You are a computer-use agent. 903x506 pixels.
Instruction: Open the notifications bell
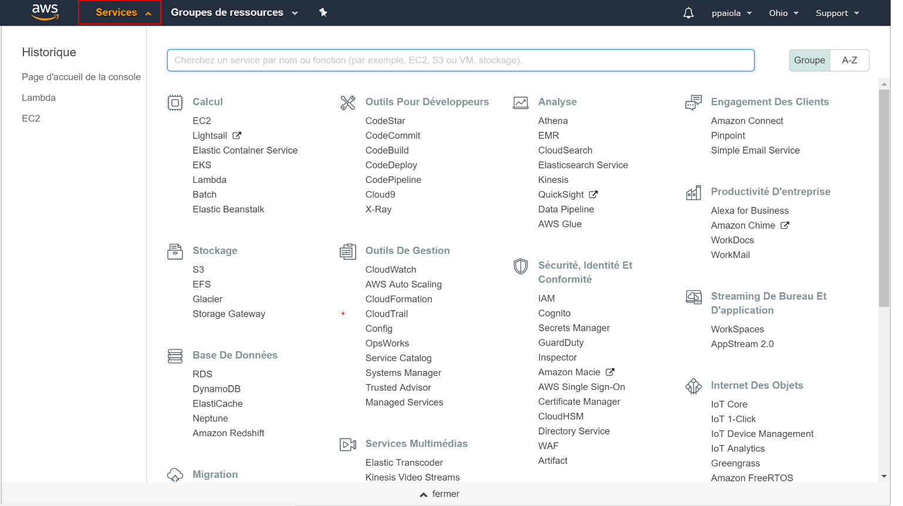pyautogui.click(x=688, y=13)
